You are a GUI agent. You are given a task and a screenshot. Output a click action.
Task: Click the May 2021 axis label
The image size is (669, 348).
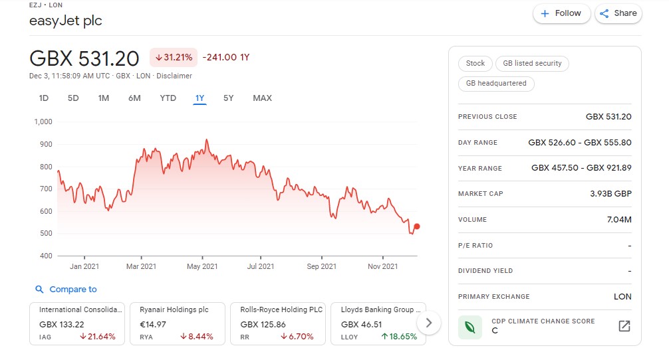tap(202, 266)
